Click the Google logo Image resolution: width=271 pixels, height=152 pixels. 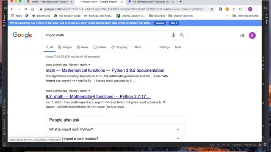click(22, 35)
